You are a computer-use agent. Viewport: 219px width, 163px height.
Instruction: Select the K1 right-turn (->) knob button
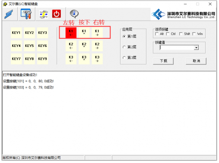[x=97, y=33]
